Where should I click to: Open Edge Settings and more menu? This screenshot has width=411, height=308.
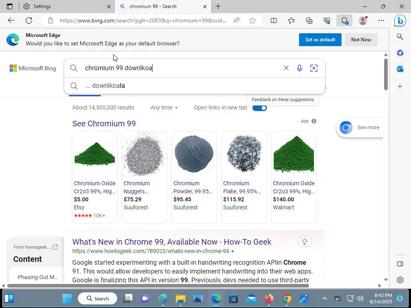click(381, 20)
